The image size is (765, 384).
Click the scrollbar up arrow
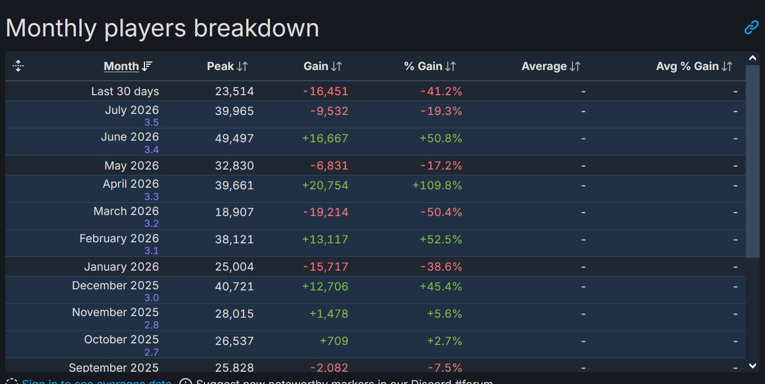tap(753, 58)
